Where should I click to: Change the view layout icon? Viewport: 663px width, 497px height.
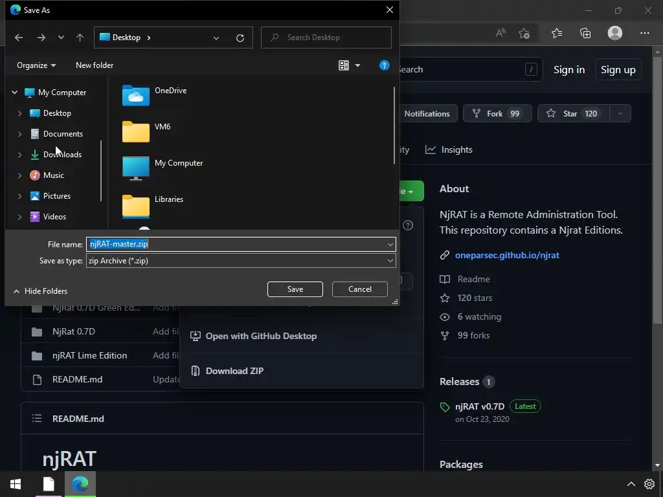point(344,65)
